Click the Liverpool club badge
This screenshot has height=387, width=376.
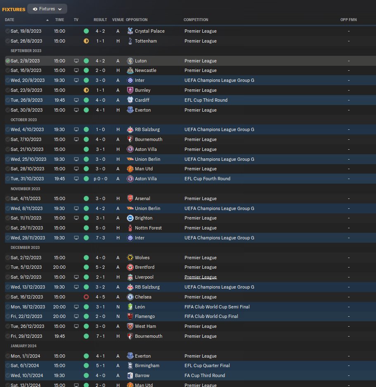(130, 277)
